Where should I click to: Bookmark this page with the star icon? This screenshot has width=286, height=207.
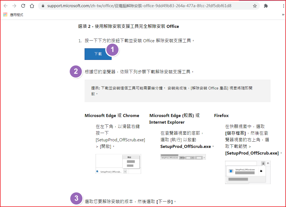click(255, 6)
